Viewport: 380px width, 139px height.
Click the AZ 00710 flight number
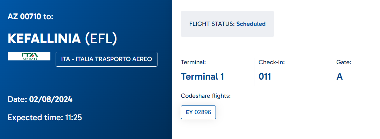[24, 17]
